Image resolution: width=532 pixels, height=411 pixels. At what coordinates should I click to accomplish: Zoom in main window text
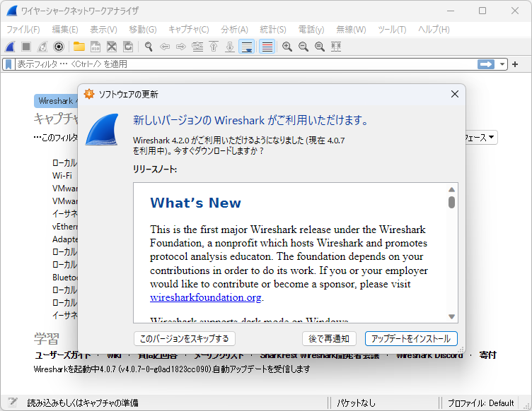[x=287, y=47]
